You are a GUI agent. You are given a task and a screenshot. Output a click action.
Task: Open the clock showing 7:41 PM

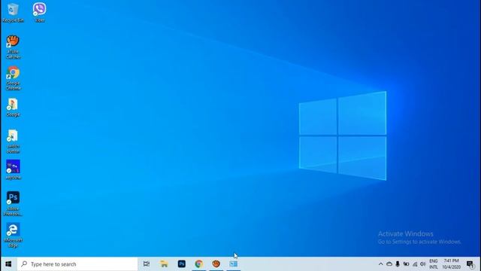(451, 264)
